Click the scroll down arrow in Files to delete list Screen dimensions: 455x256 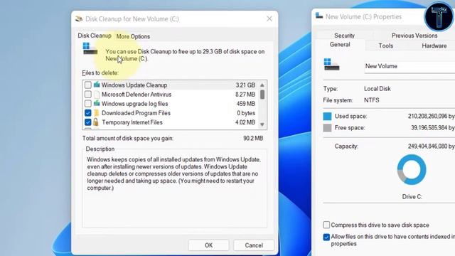coord(262,124)
